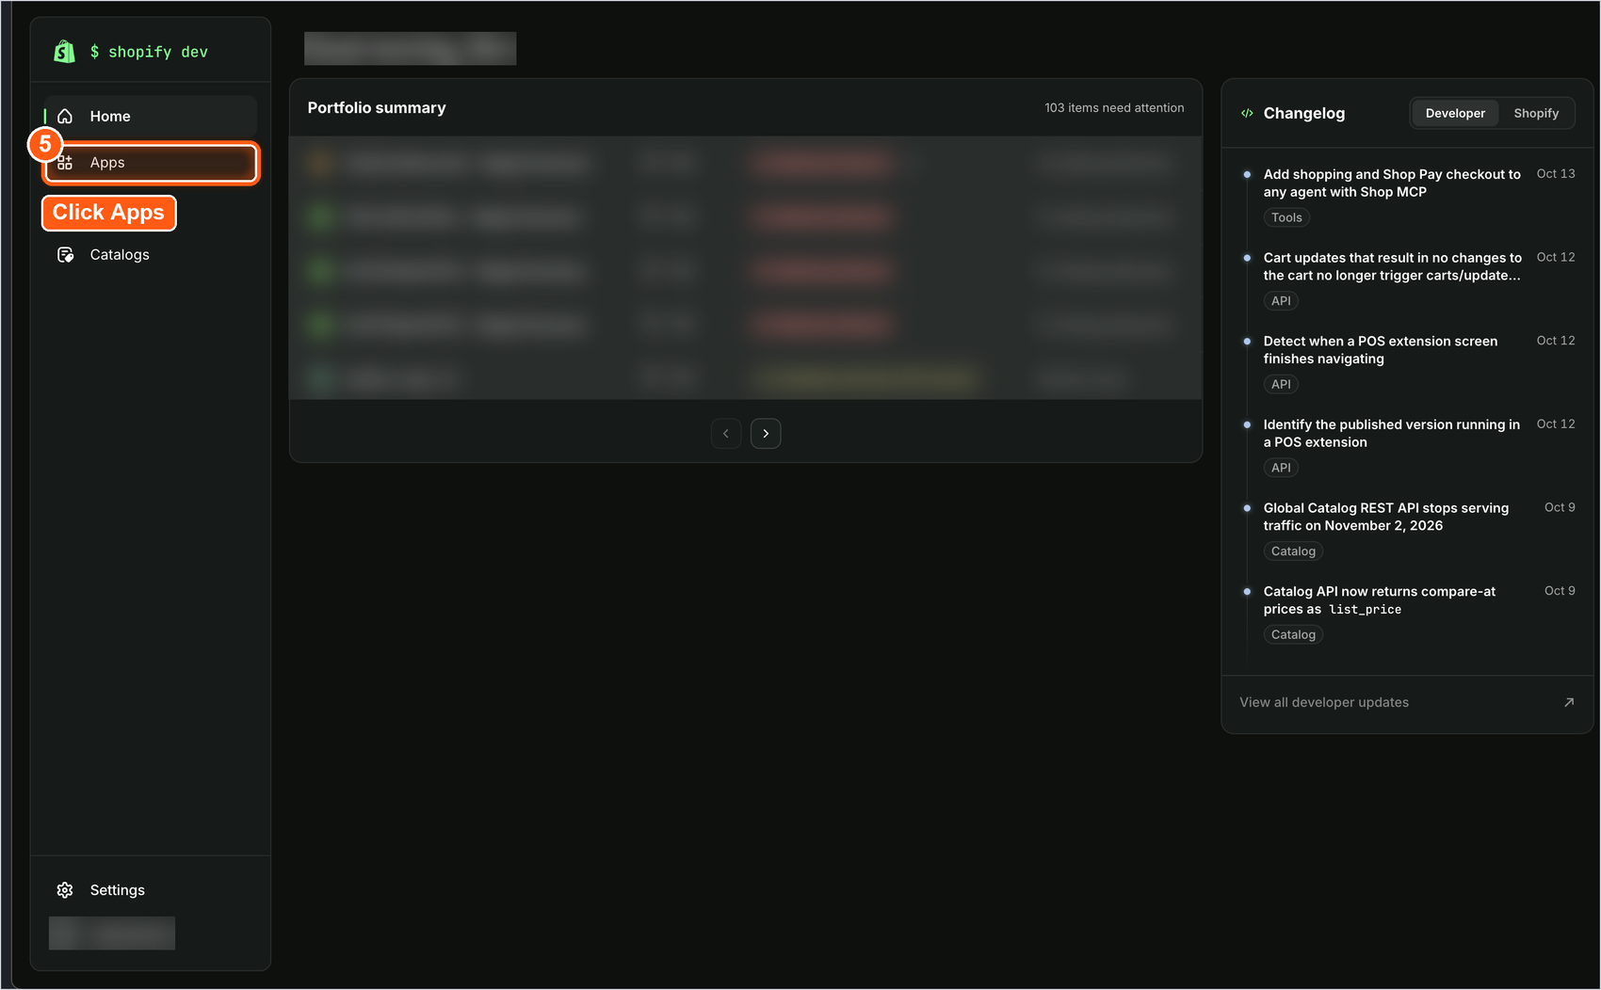Click API tag under Identify published version entry
1601x990 pixels.
[1281, 468]
